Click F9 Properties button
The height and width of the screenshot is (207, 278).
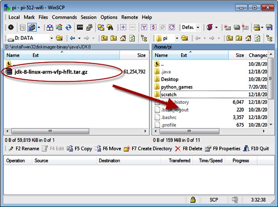click(x=223, y=149)
